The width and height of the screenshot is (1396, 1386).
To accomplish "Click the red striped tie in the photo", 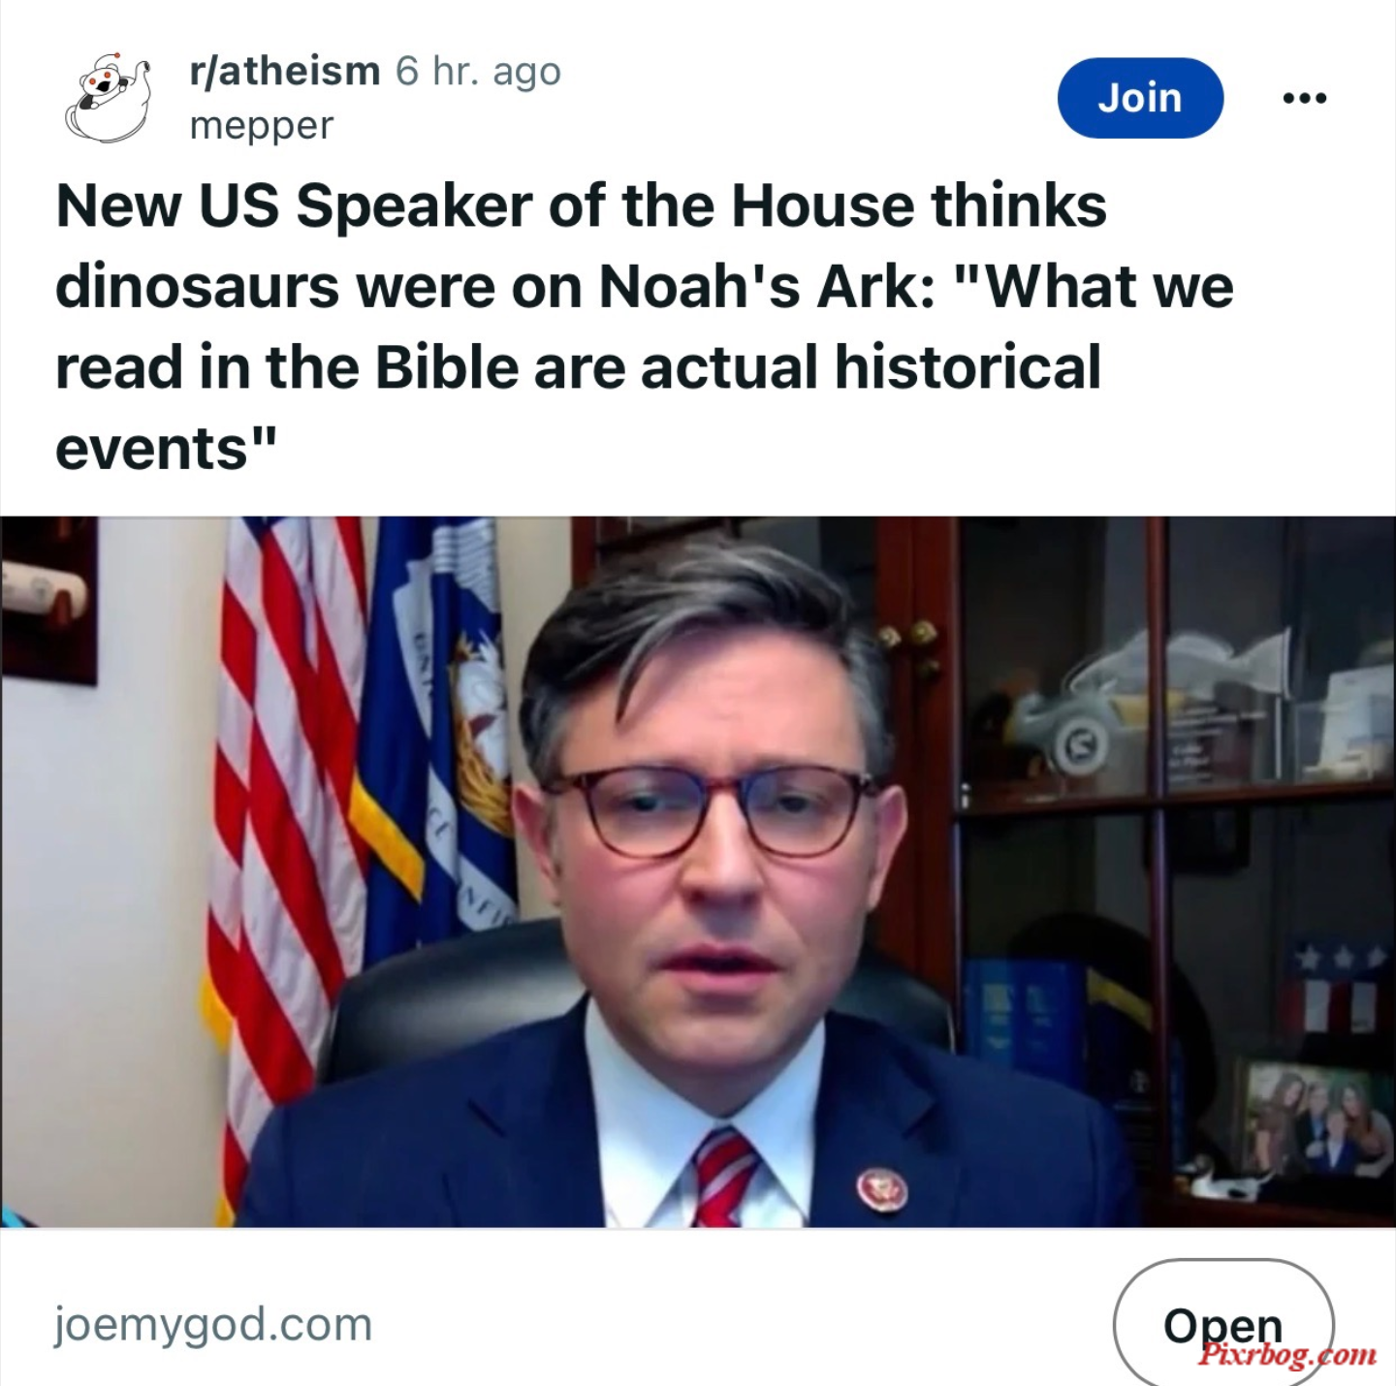I will [x=725, y=1178].
